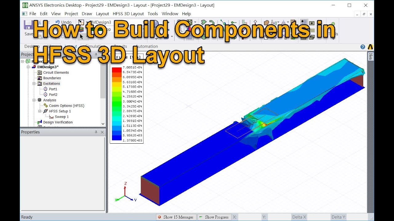Open the Tools menu
394x221 pixels.
(153, 14)
